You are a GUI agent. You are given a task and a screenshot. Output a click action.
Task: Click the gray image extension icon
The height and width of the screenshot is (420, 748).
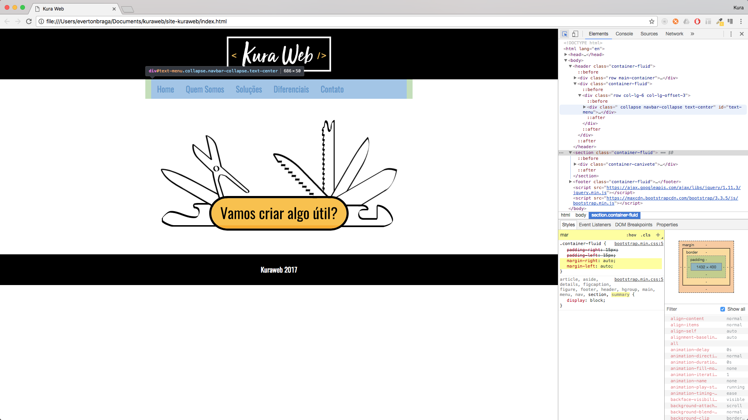click(665, 21)
